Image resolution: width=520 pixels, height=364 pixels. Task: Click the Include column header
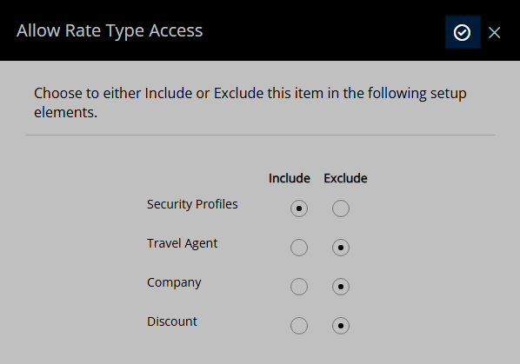coord(290,178)
